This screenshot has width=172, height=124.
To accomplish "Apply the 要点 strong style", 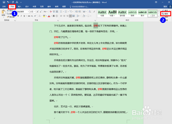I will tap(142, 13).
